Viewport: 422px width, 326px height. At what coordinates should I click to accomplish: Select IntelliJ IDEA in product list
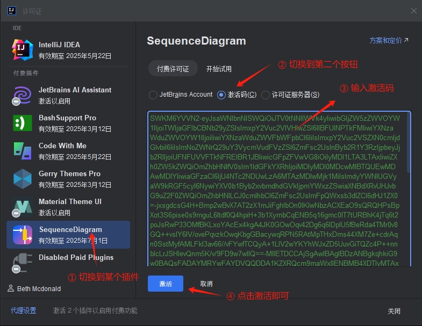68,50
